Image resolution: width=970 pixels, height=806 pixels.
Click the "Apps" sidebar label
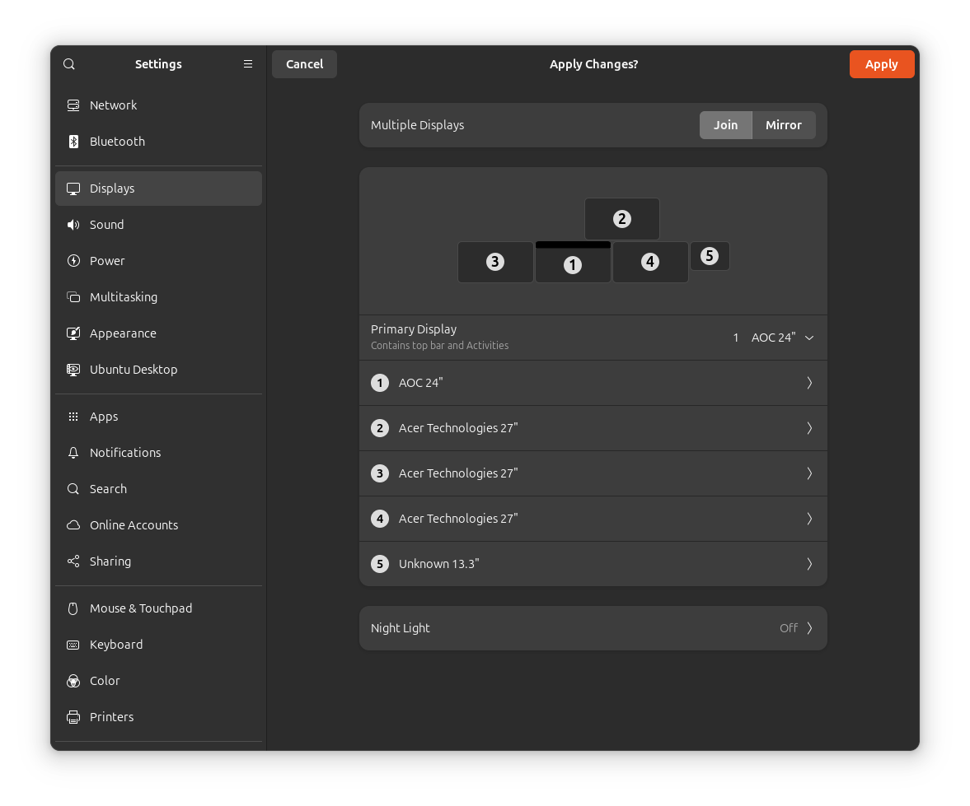104,417
